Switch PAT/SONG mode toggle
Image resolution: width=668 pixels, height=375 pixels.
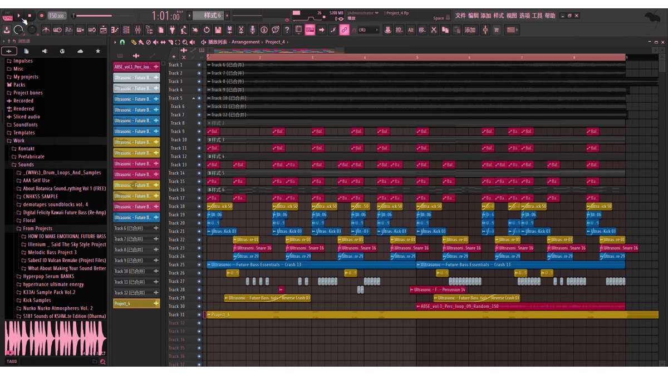7,16
